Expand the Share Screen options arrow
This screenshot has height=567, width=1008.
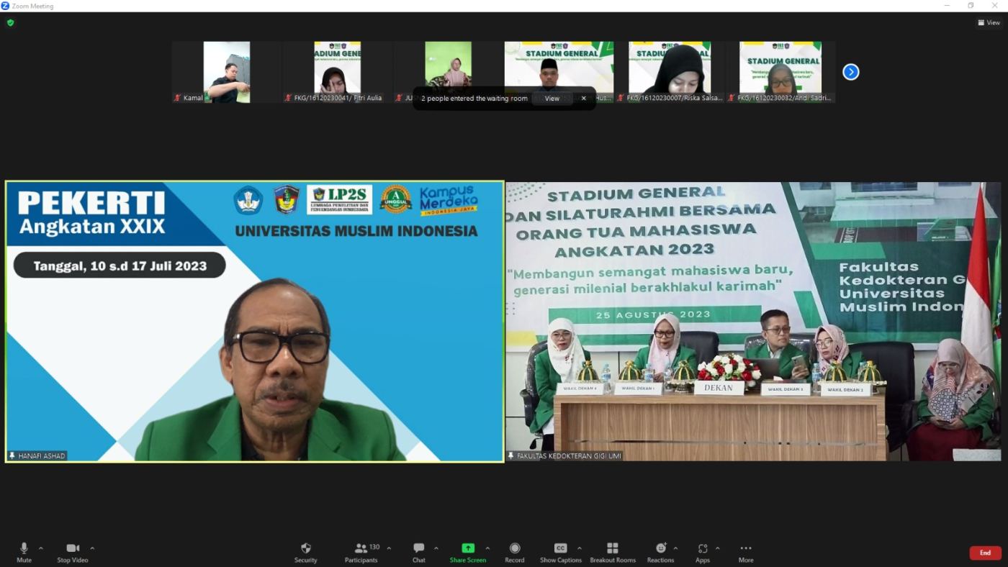[x=487, y=548]
